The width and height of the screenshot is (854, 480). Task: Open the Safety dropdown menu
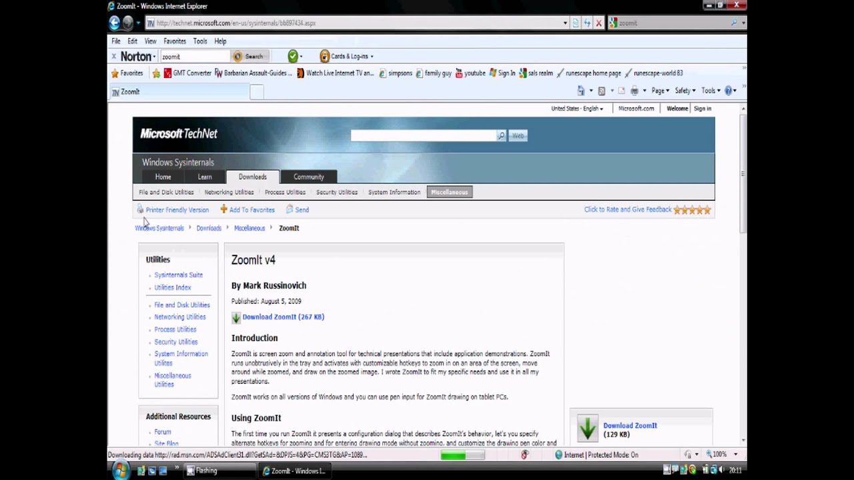coord(685,91)
